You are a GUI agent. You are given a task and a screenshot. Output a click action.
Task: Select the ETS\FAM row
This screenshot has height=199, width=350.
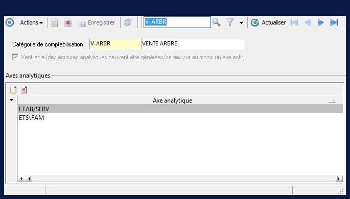(x=180, y=118)
